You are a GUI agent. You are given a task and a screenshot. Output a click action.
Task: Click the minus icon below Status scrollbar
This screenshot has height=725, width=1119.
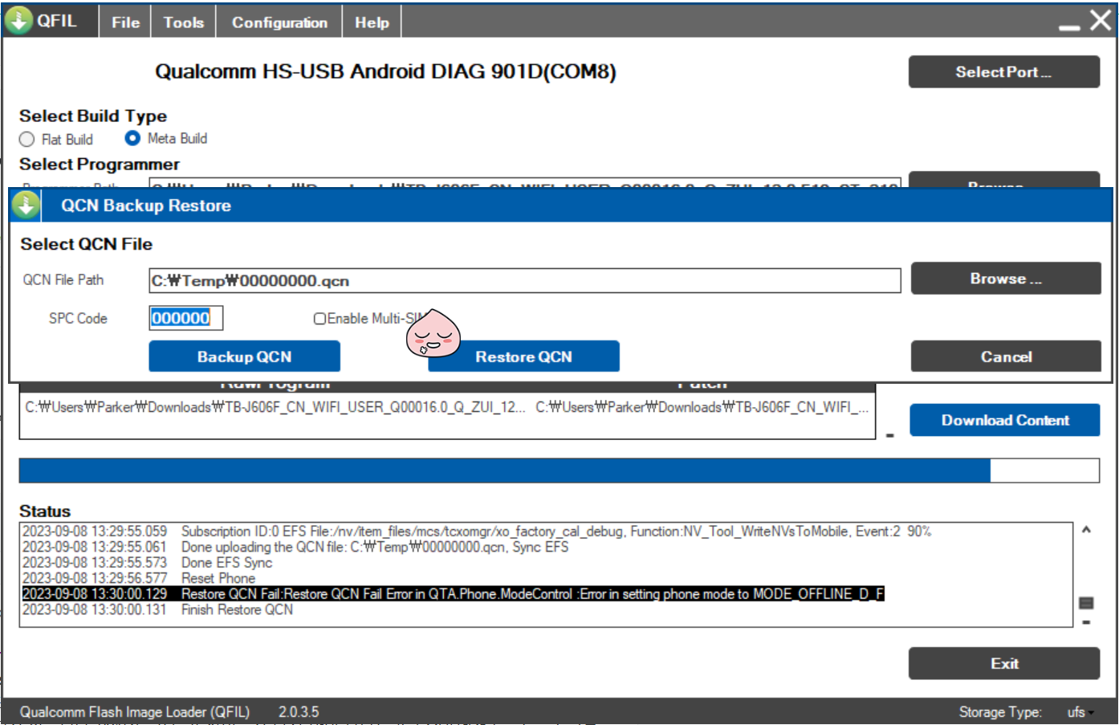click(x=1086, y=622)
